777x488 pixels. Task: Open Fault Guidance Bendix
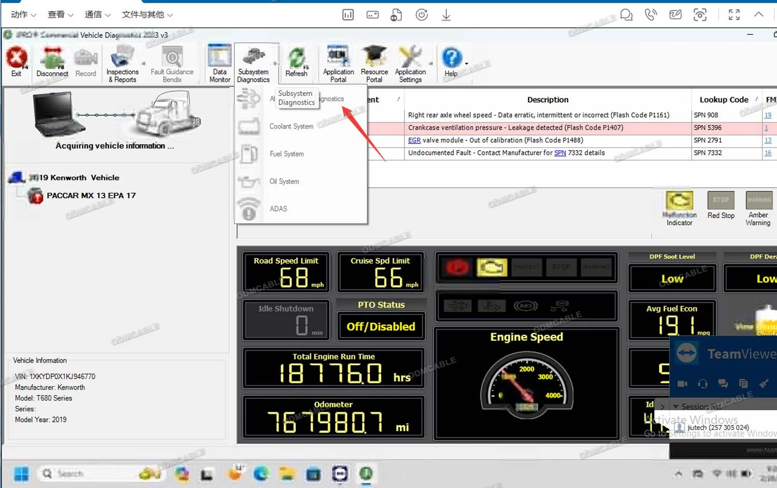pyautogui.click(x=172, y=64)
